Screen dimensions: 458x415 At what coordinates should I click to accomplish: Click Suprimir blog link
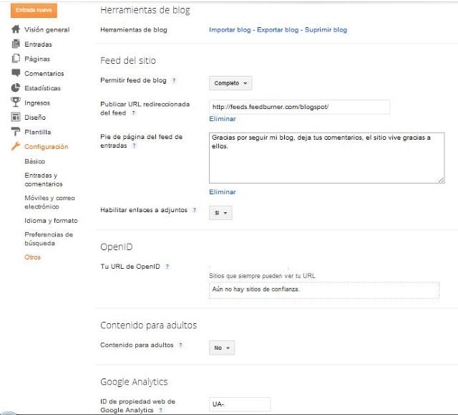coord(326,29)
